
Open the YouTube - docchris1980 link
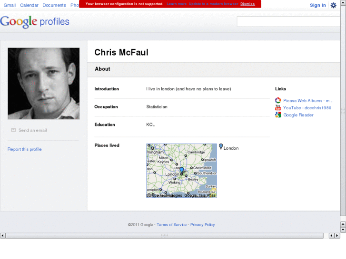point(307,108)
